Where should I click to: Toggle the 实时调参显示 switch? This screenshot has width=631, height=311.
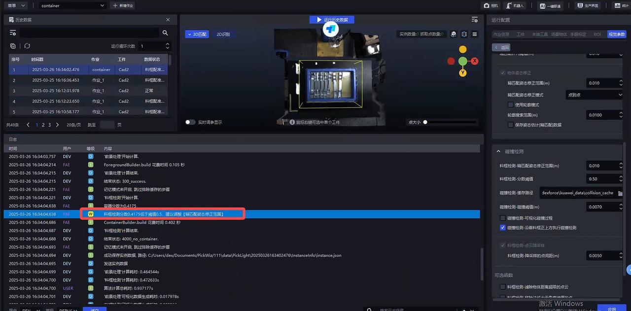click(x=190, y=122)
